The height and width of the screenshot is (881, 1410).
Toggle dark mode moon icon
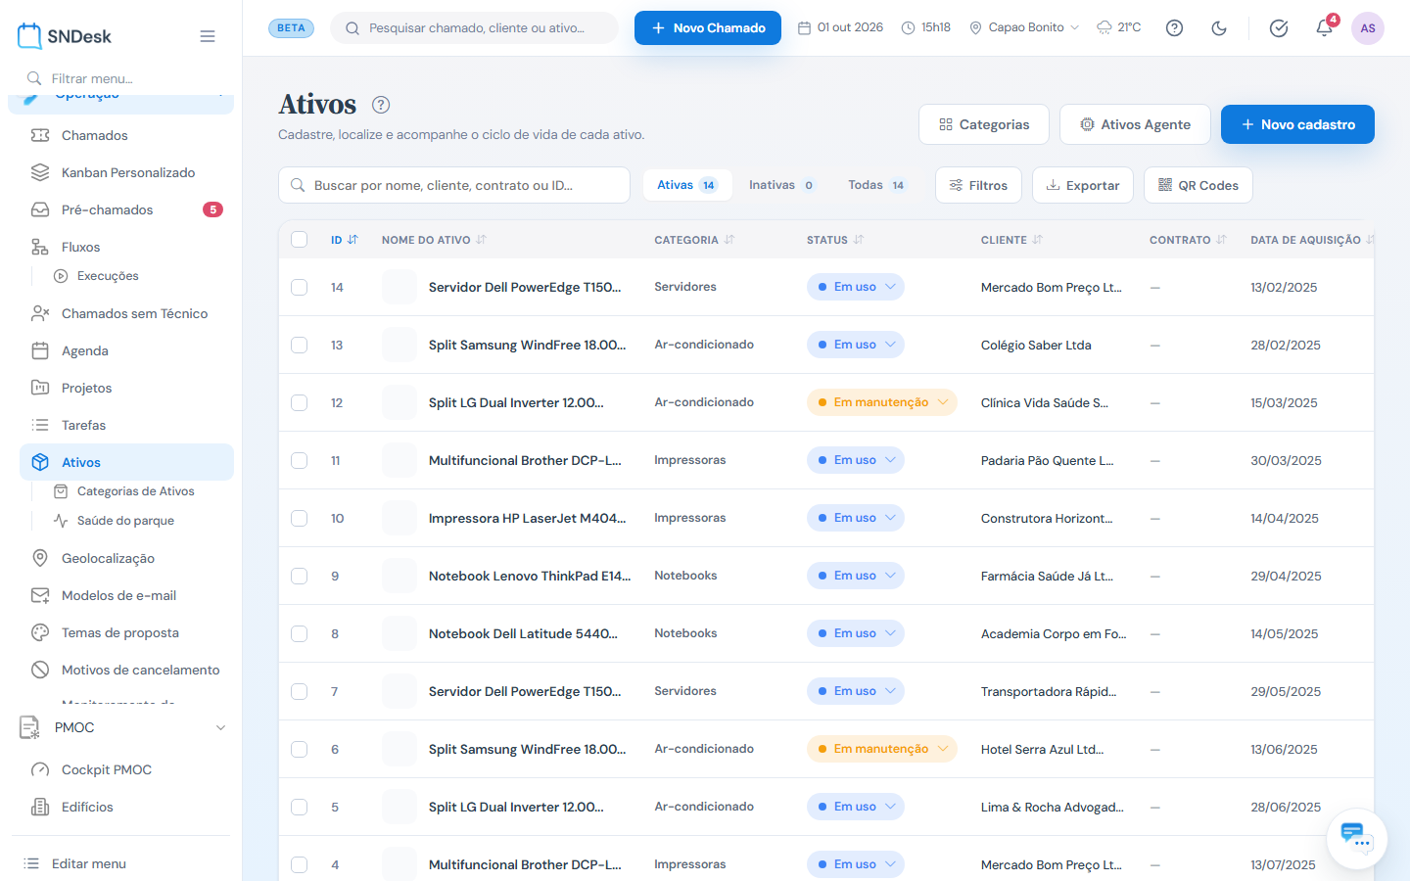coord(1219,27)
